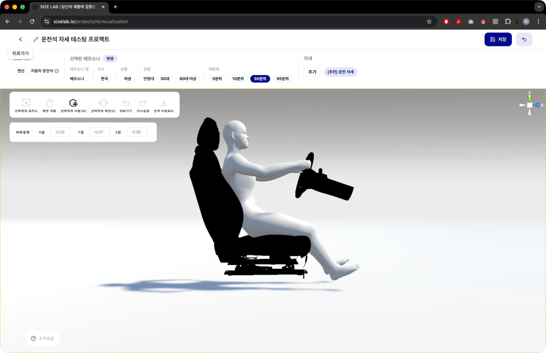Screen dimensions: 546x353
Task: Open the Chrome tab search dropdown arrow
Action: click(x=538, y=7)
